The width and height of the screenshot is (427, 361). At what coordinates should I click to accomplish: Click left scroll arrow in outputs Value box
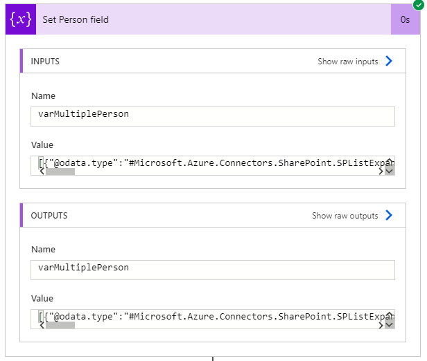[42, 325]
